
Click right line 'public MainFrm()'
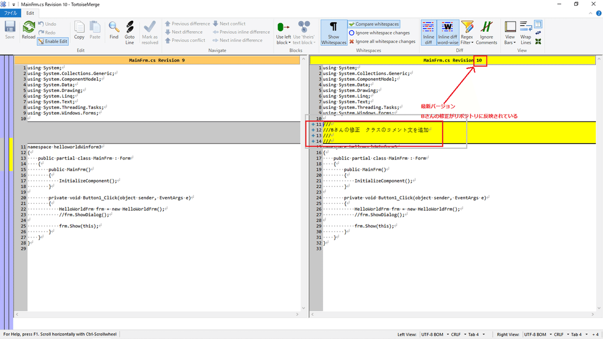coord(365,169)
